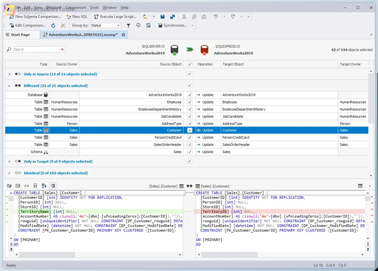The image size is (378, 271).
Task: Click the a-b icon in diff toolbar
Action: (x=27, y=186)
